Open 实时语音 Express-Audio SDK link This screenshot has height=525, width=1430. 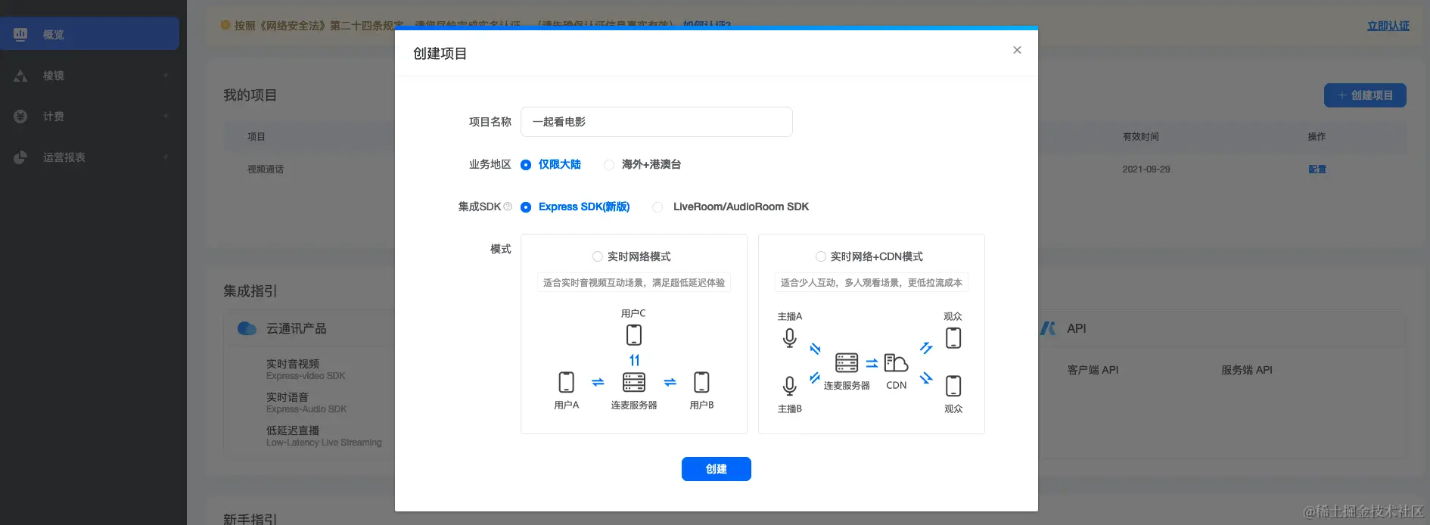pos(306,402)
